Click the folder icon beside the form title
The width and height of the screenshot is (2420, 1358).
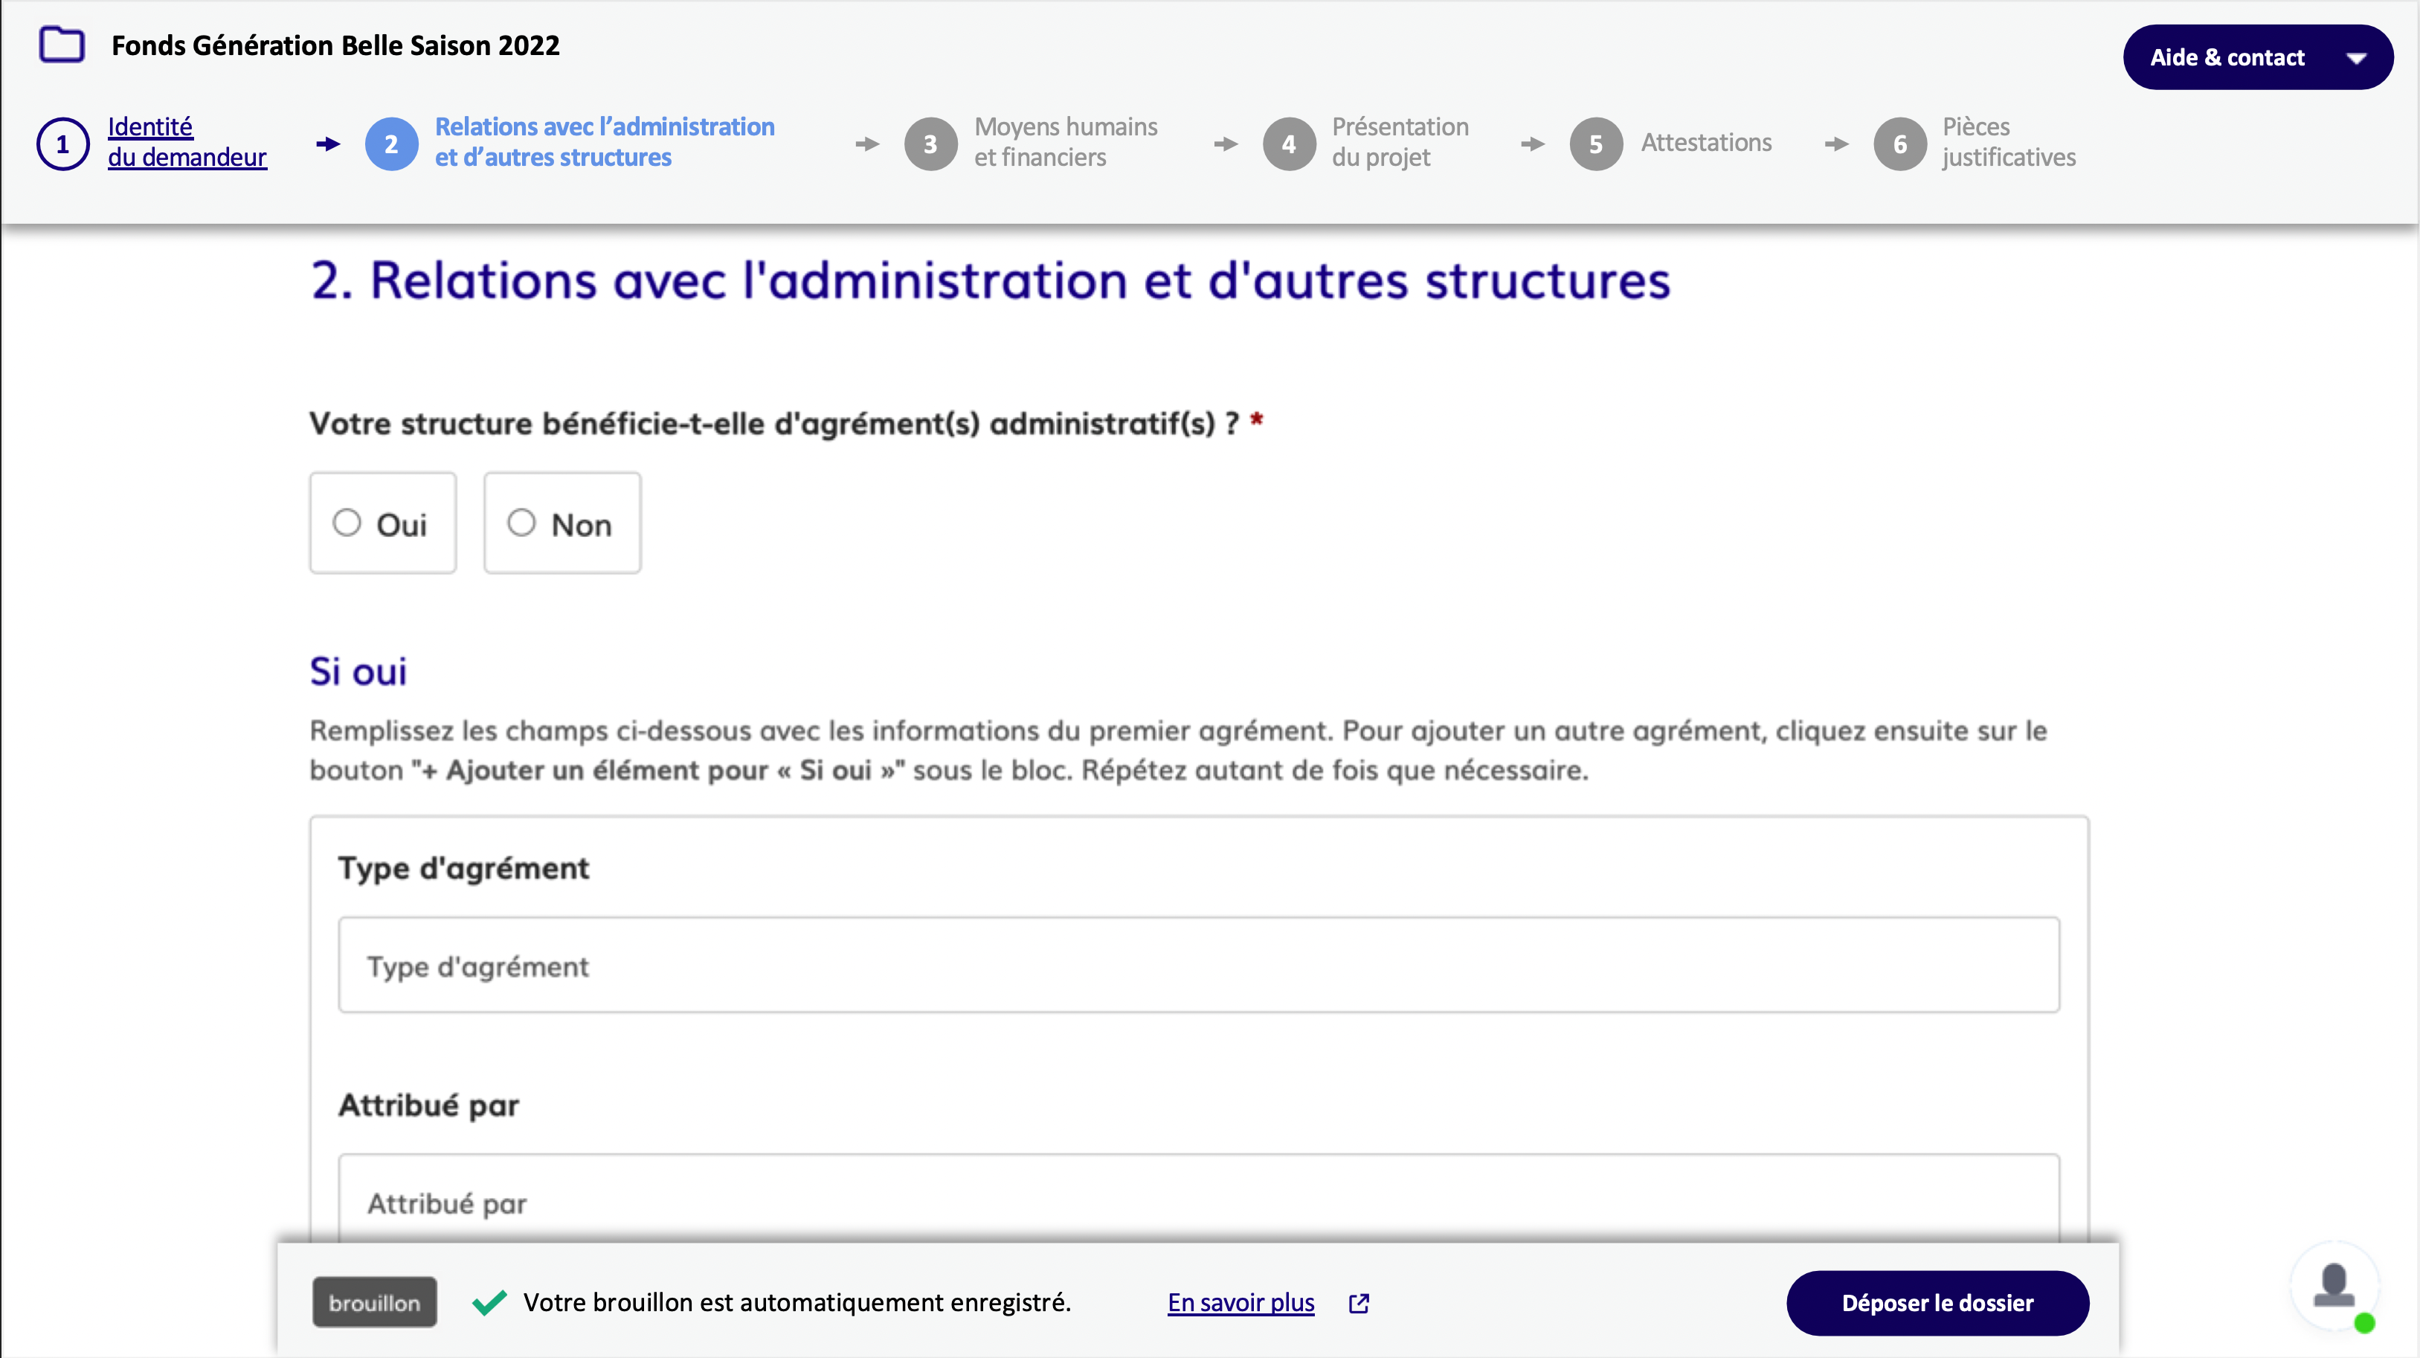point(62,44)
